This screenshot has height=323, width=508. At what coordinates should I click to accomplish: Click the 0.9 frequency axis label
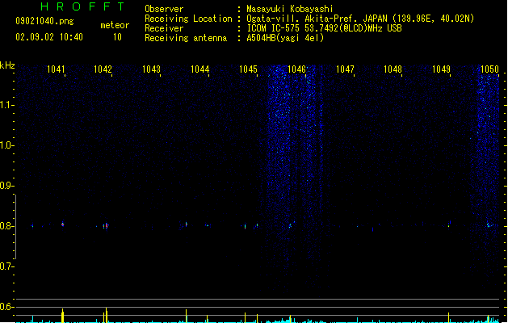[x=6, y=186]
